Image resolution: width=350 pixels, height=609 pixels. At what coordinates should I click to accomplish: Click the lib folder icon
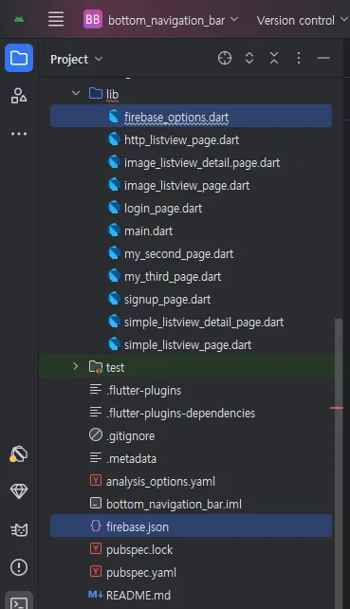pyautogui.click(x=96, y=93)
